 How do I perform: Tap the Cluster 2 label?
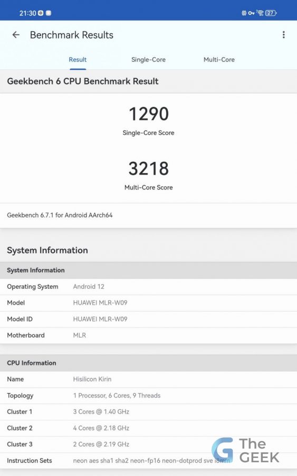20,428
